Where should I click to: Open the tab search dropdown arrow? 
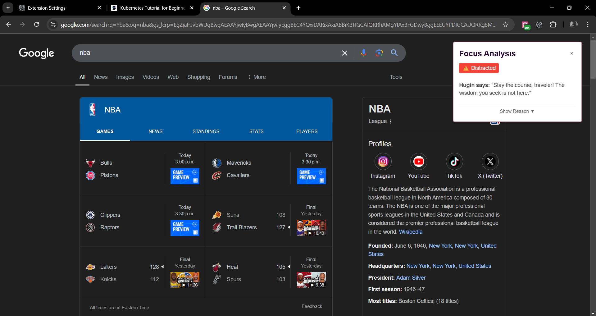[8, 8]
